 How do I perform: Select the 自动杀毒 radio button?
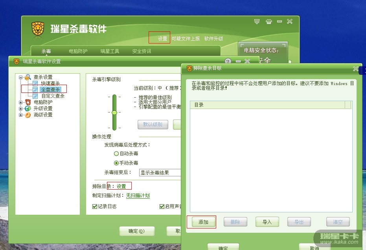pyautogui.click(x=116, y=154)
